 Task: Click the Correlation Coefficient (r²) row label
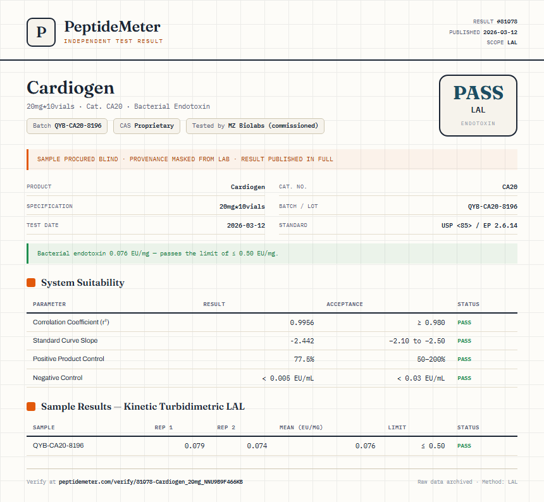point(71,322)
